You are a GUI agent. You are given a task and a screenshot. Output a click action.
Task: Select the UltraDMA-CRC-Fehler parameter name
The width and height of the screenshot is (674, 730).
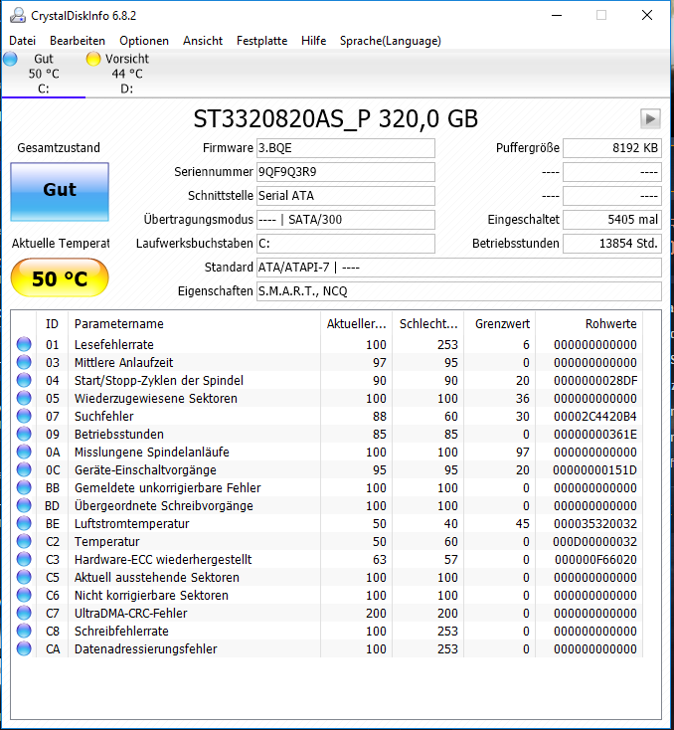(131, 614)
